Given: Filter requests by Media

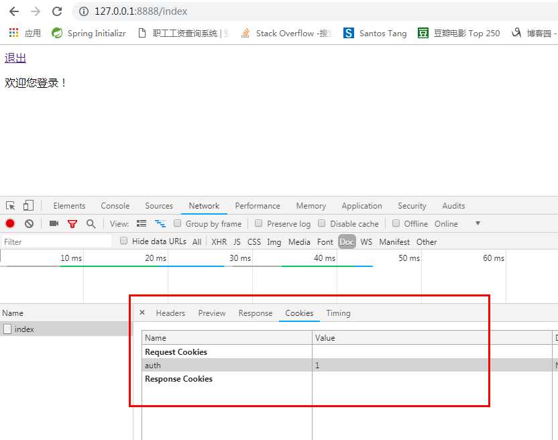Looking at the screenshot, I should click(x=299, y=241).
